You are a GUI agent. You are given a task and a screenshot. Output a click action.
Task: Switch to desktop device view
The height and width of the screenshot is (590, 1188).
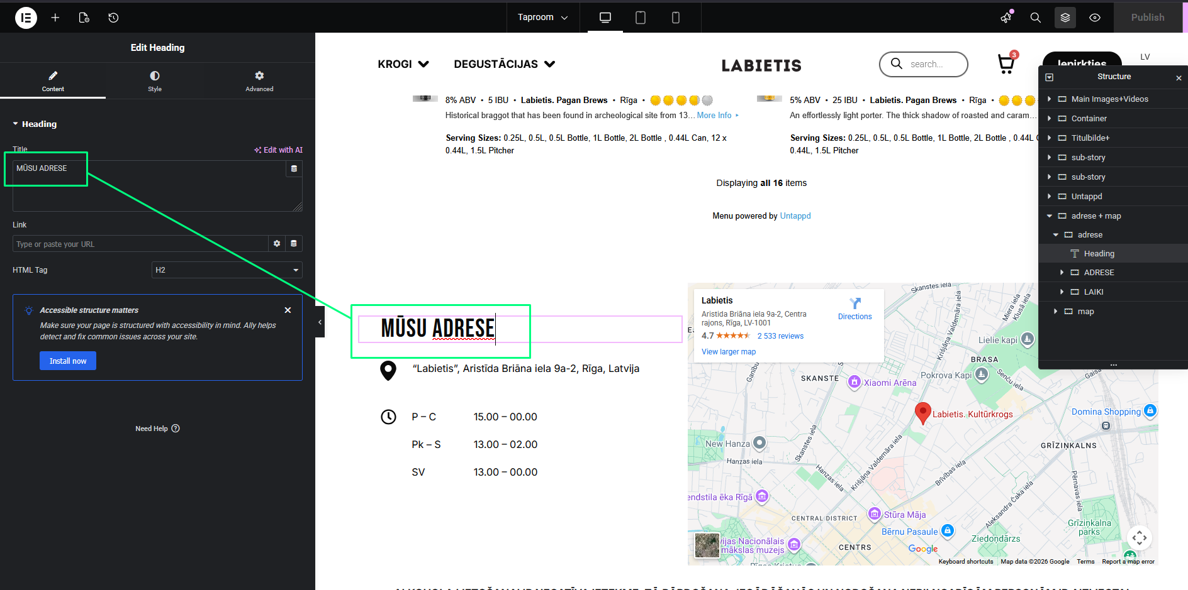605,18
